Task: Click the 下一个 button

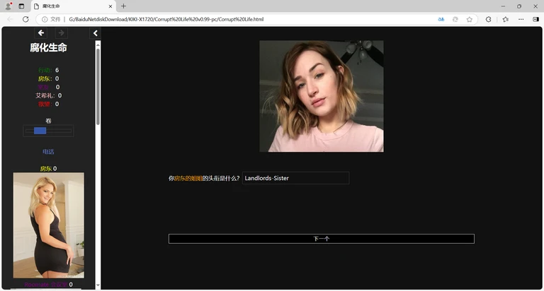Action: pyautogui.click(x=321, y=239)
